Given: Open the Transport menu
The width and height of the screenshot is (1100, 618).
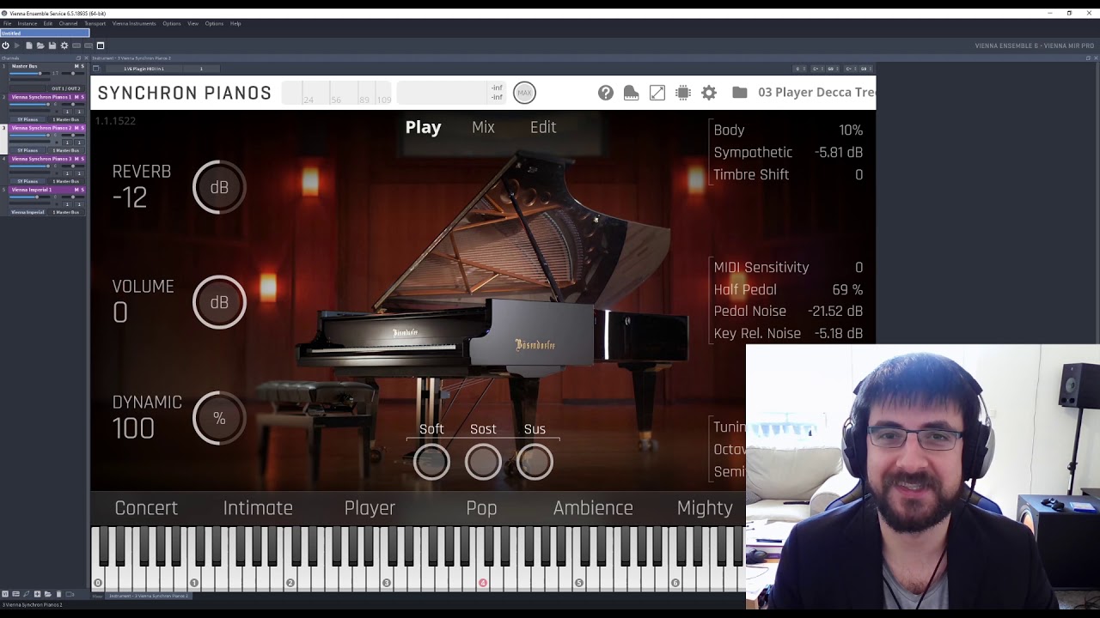Looking at the screenshot, I should click(95, 23).
